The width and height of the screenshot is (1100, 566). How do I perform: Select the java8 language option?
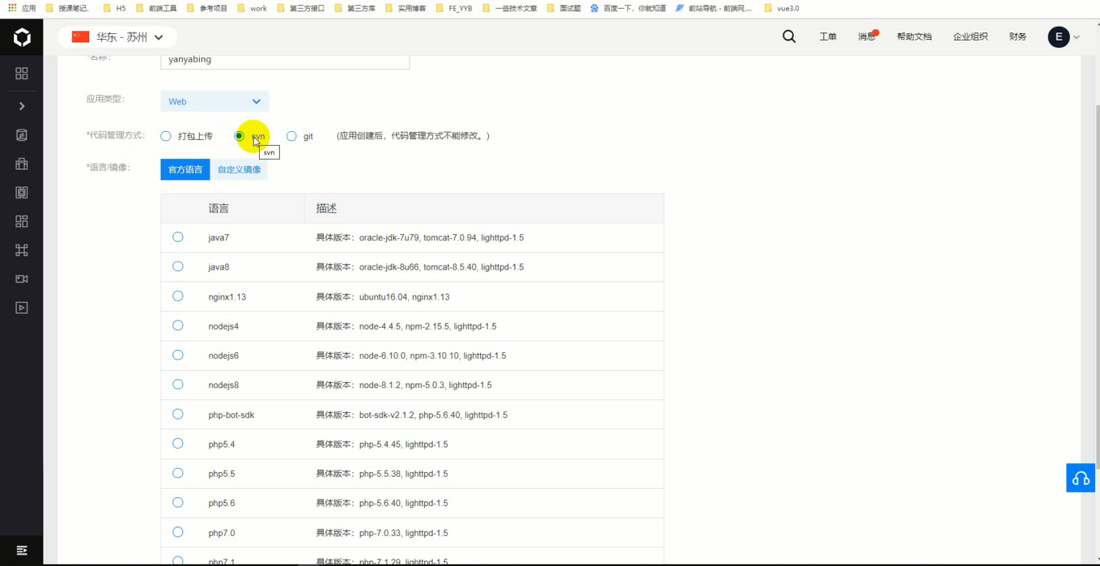click(x=178, y=266)
